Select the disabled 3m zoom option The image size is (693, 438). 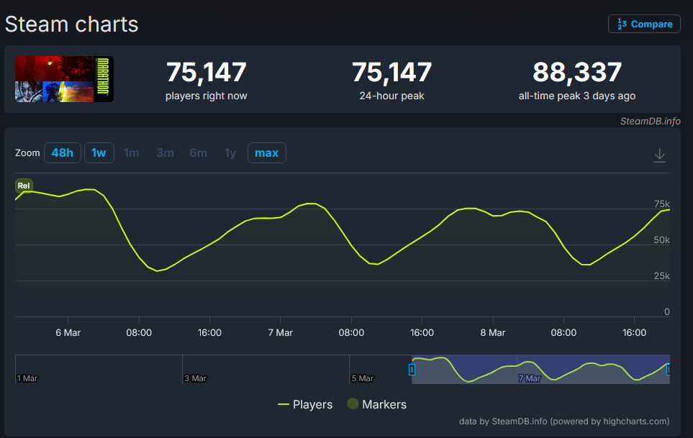(165, 152)
